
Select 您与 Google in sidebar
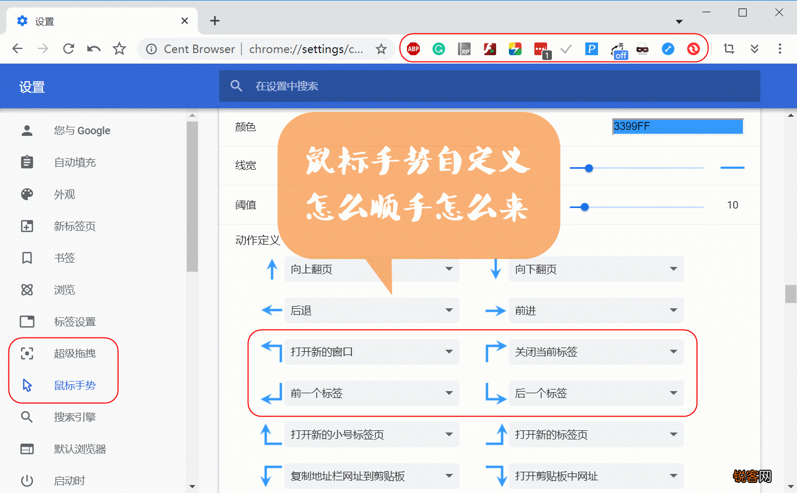(x=82, y=131)
